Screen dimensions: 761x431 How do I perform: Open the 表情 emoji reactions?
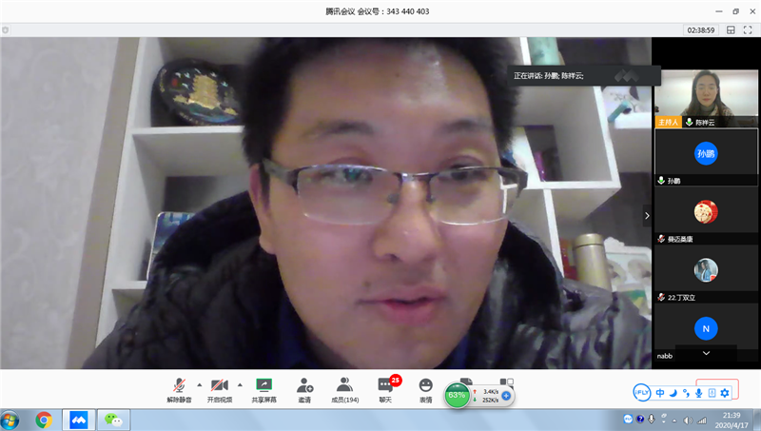(425, 388)
